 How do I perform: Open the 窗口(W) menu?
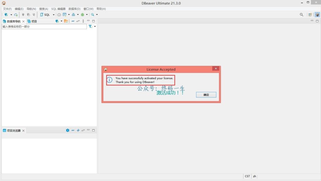click(x=88, y=9)
